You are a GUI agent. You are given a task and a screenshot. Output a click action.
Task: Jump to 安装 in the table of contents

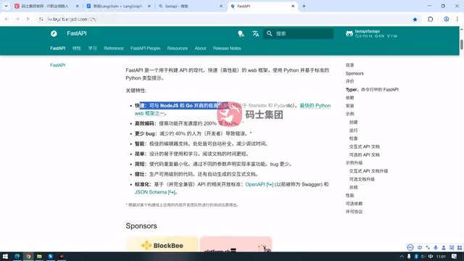[x=349, y=106]
